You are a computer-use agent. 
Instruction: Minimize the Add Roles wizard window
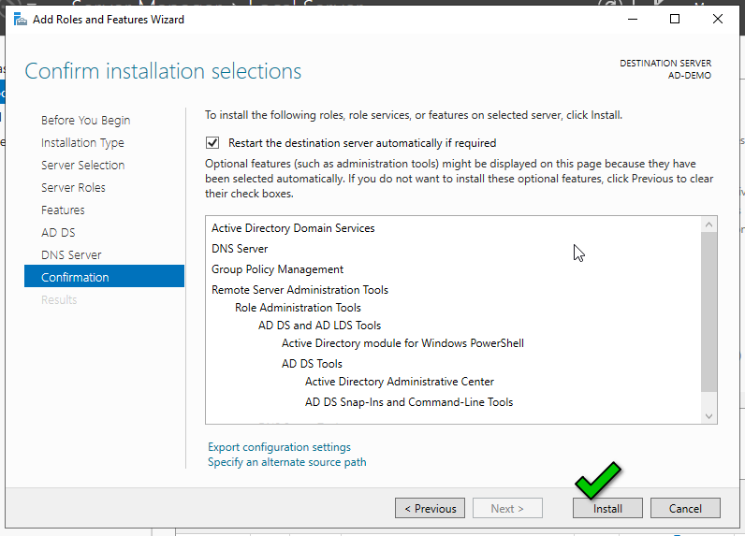click(x=632, y=19)
